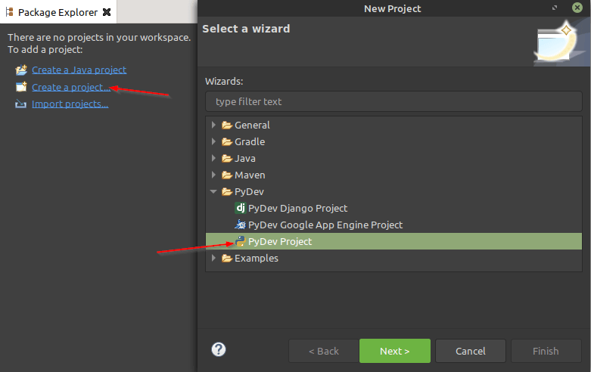This screenshot has width=591, height=372.
Task: Expand the Examples folder arrow
Action: (x=213, y=258)
